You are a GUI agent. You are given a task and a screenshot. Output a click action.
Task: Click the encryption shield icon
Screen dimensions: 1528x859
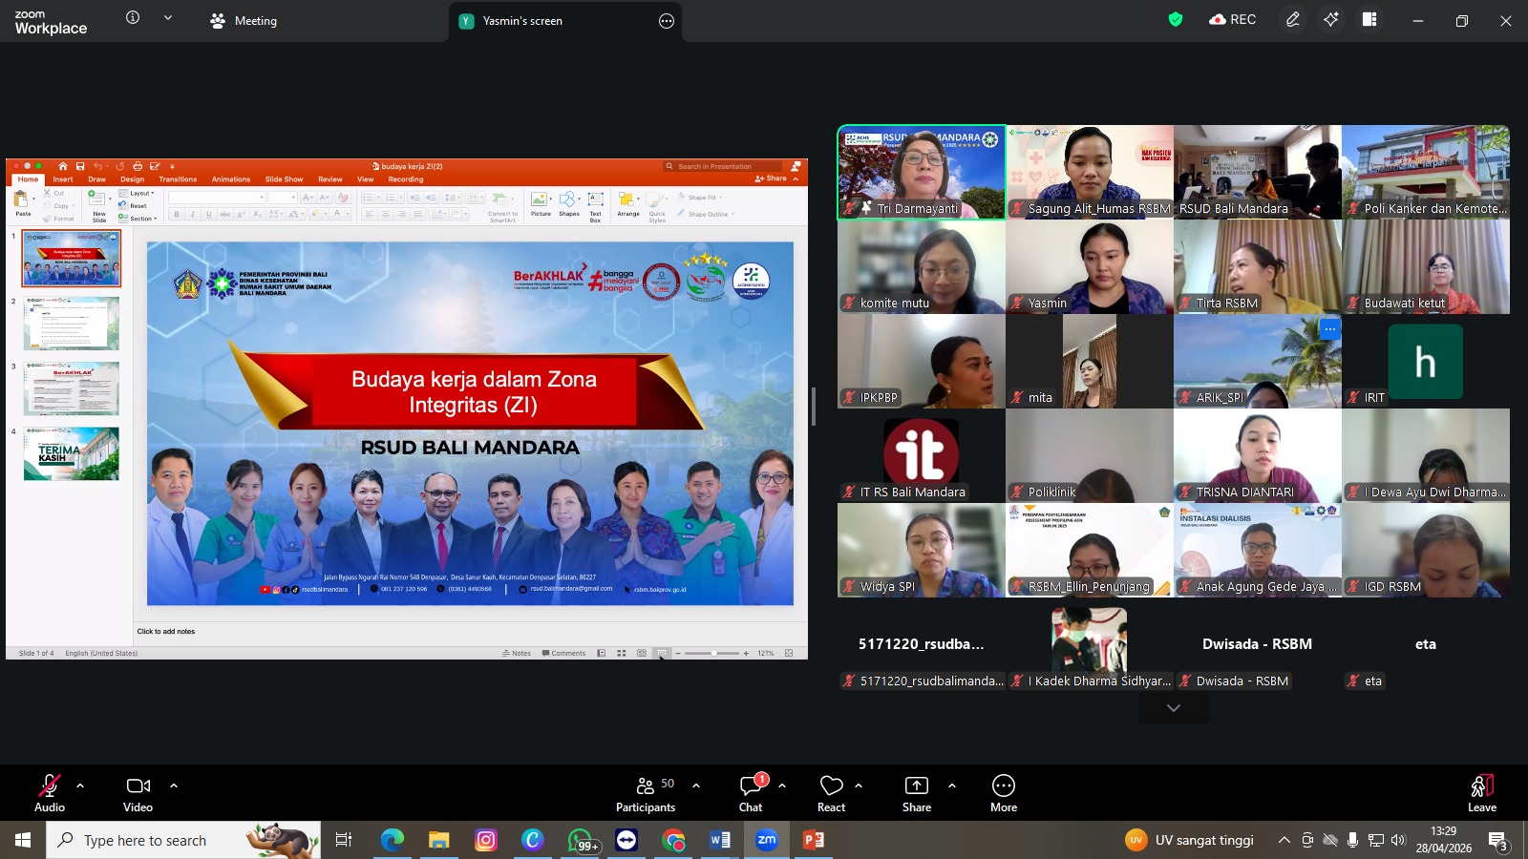(1176, 19)
